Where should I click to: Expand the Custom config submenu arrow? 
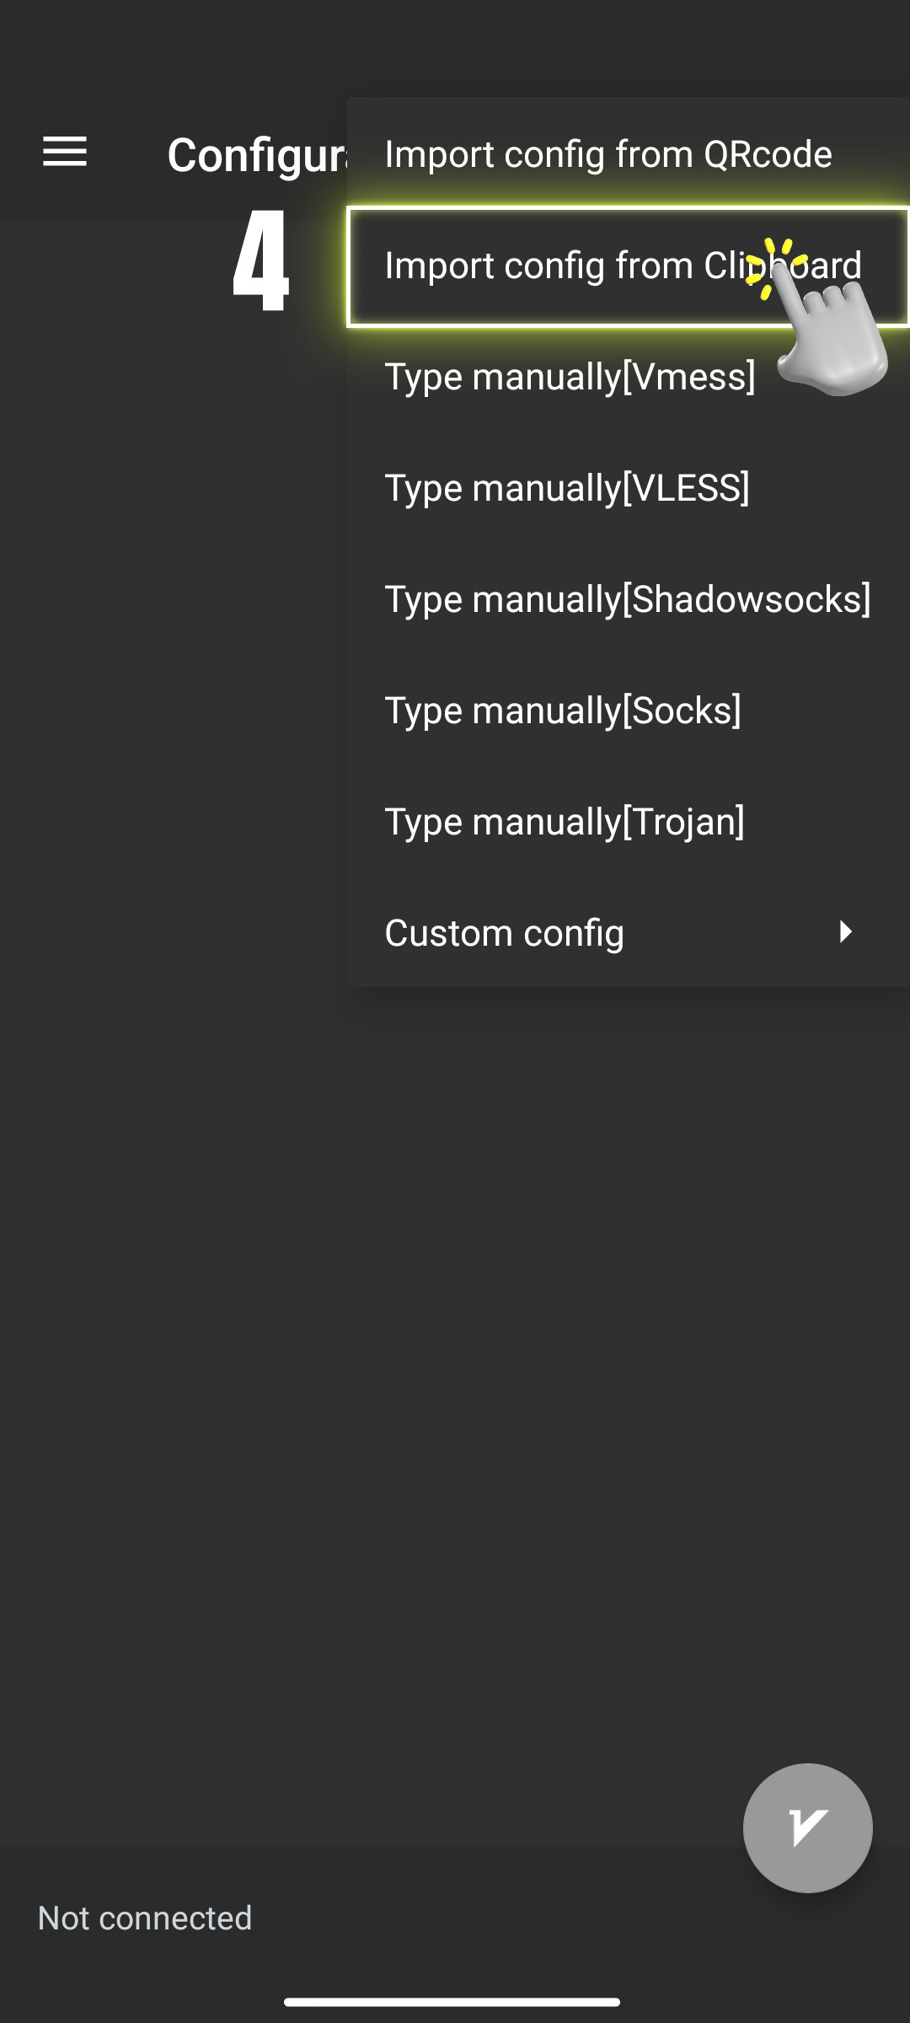[845, 931]
